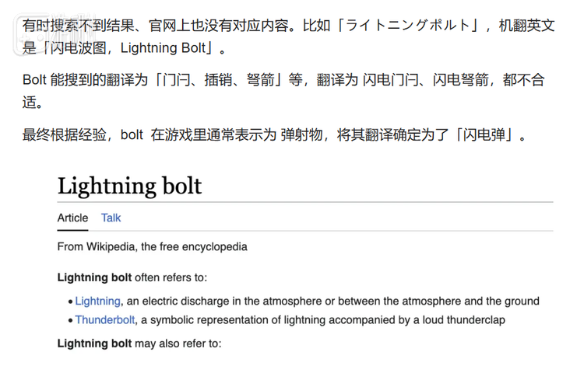Click the final translation 闪电弹
This screenshot has height=373, width=584.
point(484,134)
